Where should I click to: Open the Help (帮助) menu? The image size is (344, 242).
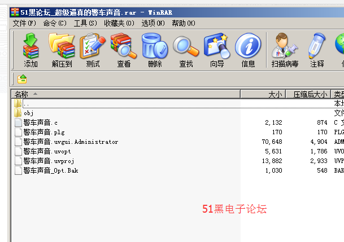coord(184,23)
